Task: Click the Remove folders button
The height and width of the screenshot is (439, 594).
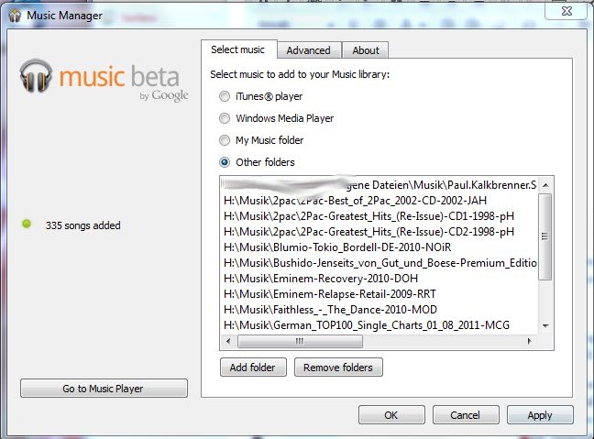Action: 338,368
